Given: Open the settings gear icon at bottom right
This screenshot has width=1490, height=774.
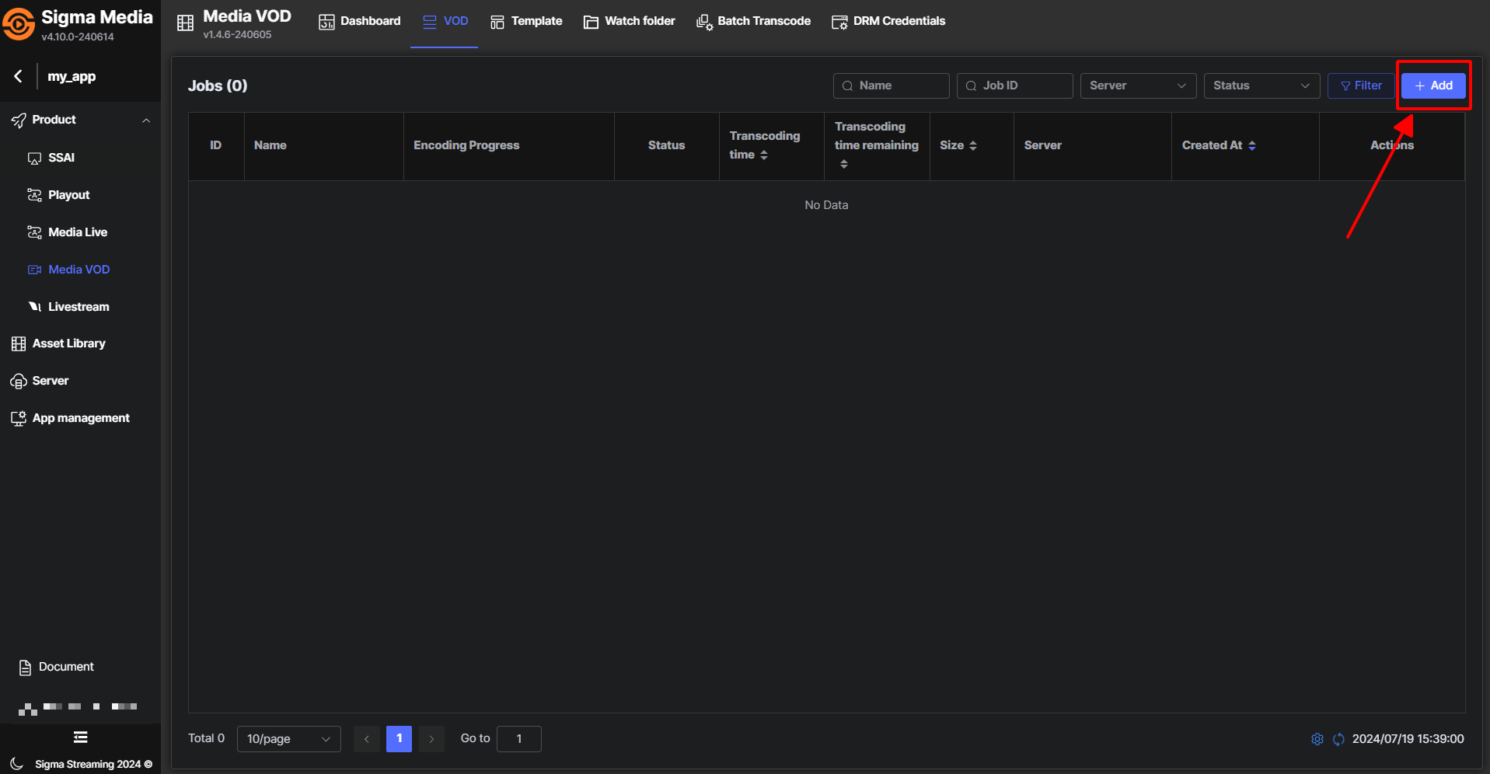Looking at the screenshot, I should click(1317, 739).
